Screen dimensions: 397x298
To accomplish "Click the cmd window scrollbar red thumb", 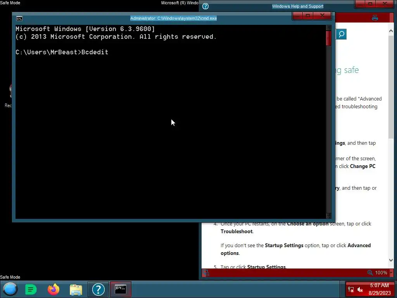I will coord(328,38).
